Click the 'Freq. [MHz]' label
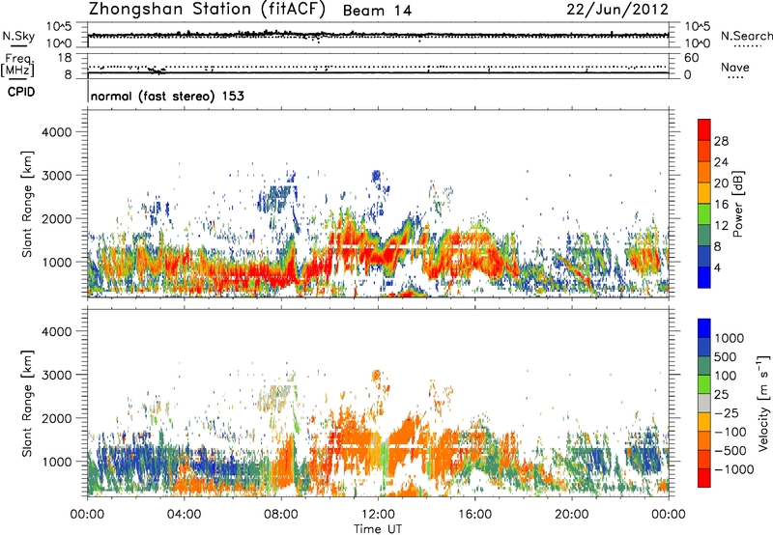 click(18, 66)
